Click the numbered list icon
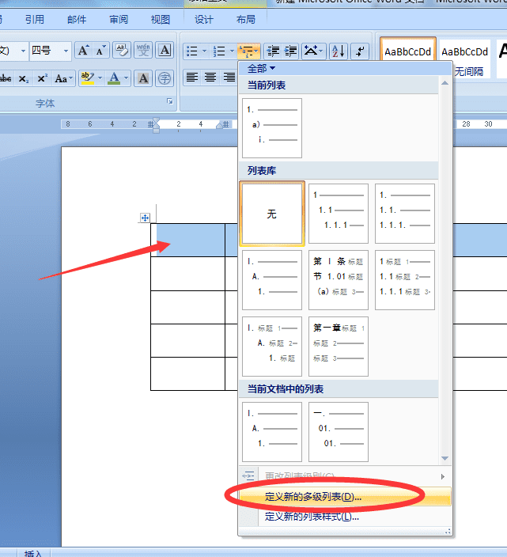Viewport: 507px width, 557px height. coord(219,51)
